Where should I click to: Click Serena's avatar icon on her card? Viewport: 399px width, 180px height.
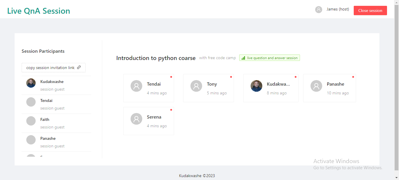(136, 119)
